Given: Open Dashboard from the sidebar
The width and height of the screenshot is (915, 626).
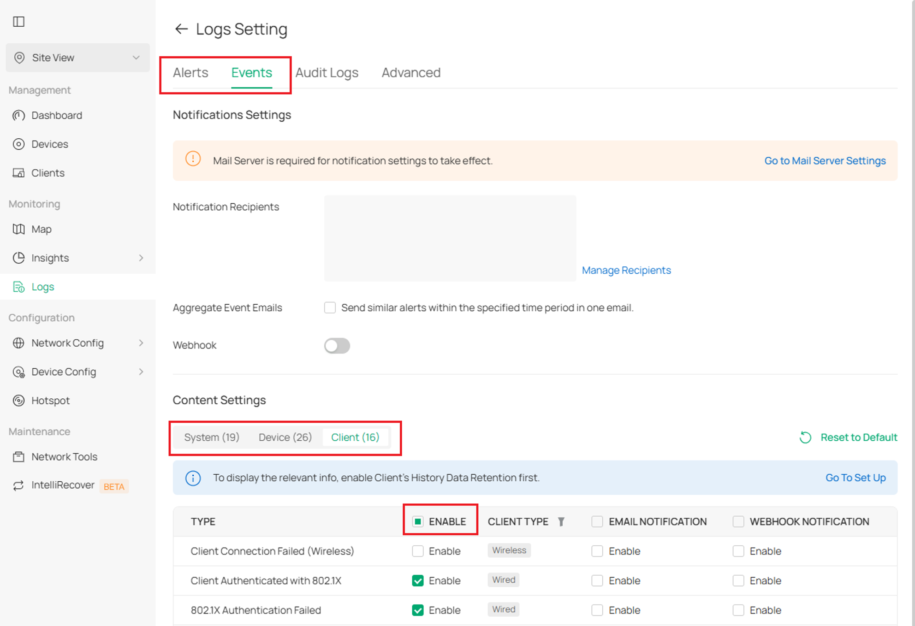Looking at the screenshot, I should coord(57,115).
